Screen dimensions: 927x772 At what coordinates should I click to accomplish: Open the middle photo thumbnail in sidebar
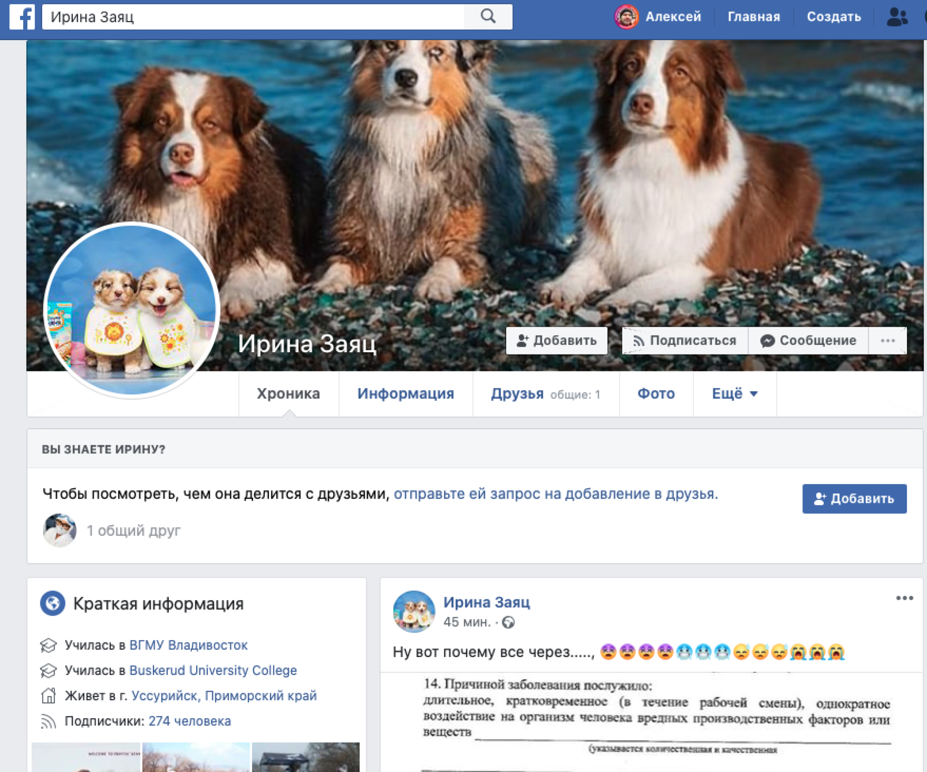pyautogui.click(x=196, y=757)
